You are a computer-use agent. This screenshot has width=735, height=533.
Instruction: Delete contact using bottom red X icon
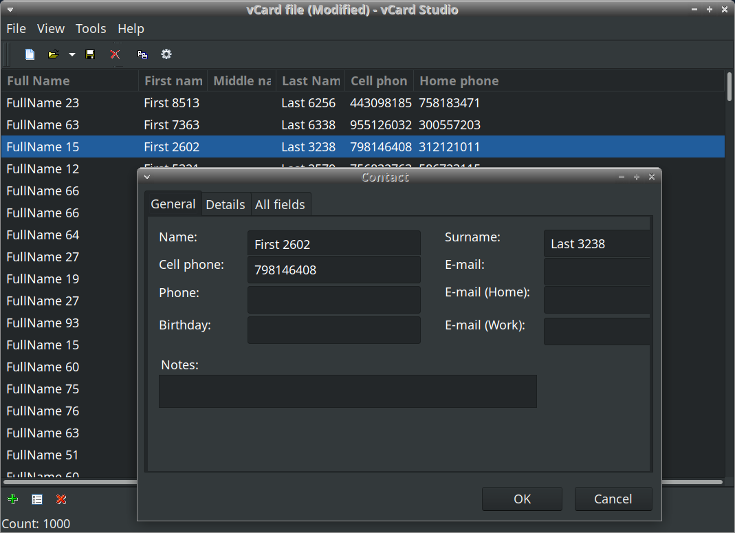pyautogui.click(x=61, y=499)
